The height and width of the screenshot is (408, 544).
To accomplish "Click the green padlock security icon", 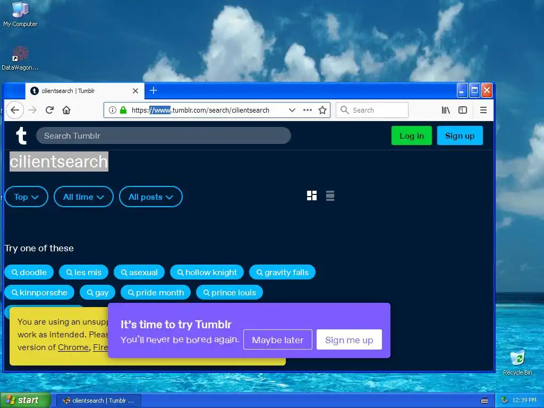I will click(123, 110).
